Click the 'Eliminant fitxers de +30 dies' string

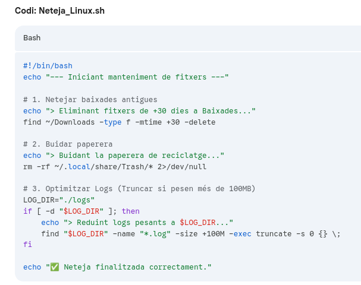(150, 111)
